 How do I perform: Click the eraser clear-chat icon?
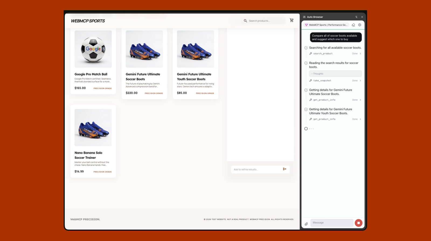[x=353, y=25]
